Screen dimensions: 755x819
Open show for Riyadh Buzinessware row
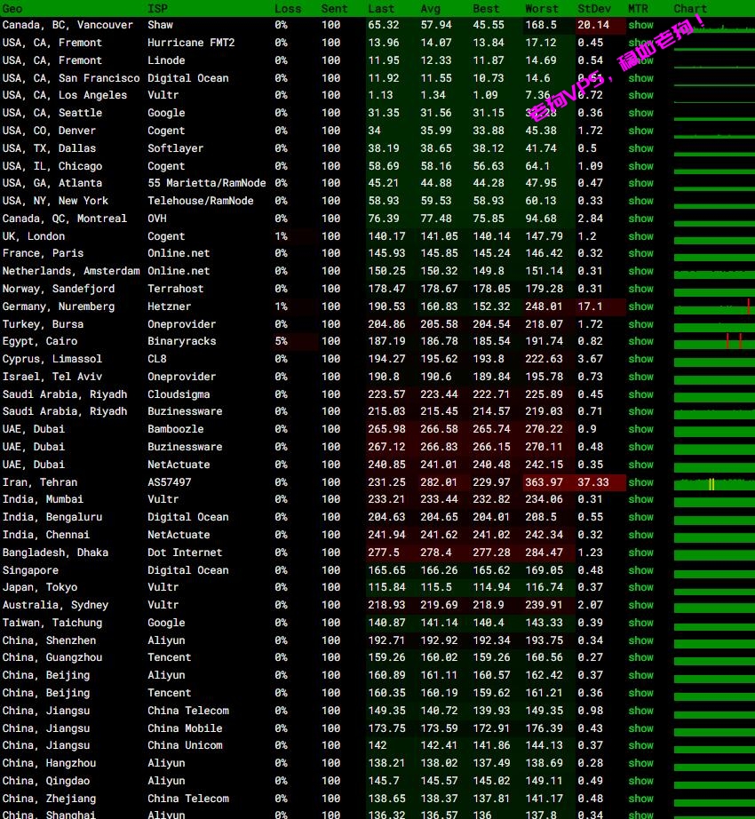pyautogui.click(x=640, y=411)
